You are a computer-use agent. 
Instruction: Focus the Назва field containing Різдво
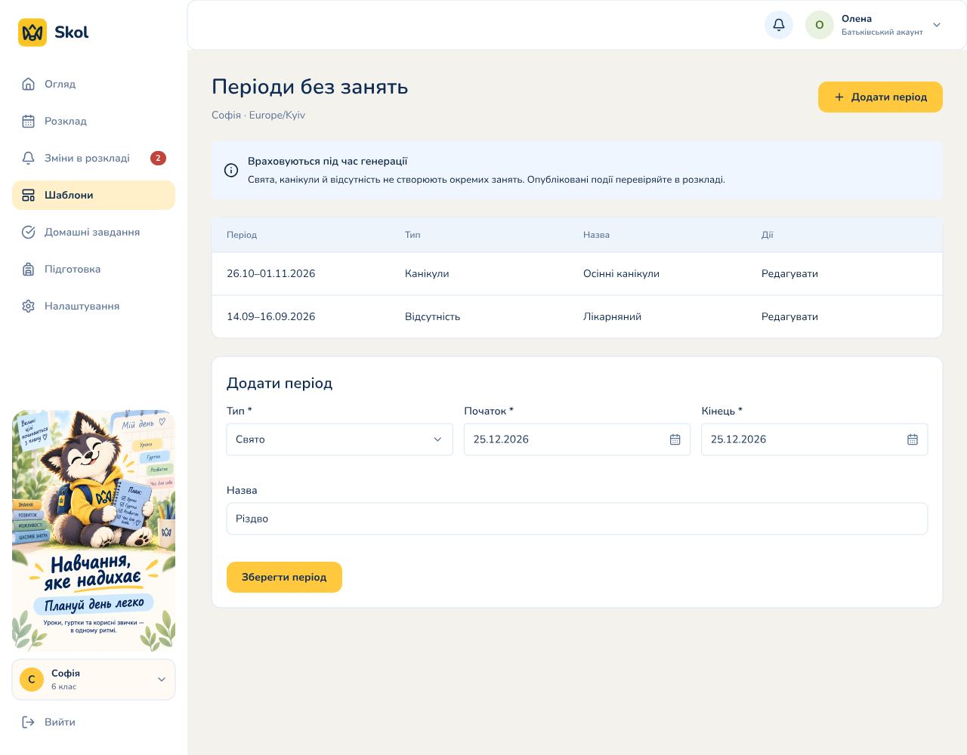tap(577, 519)
